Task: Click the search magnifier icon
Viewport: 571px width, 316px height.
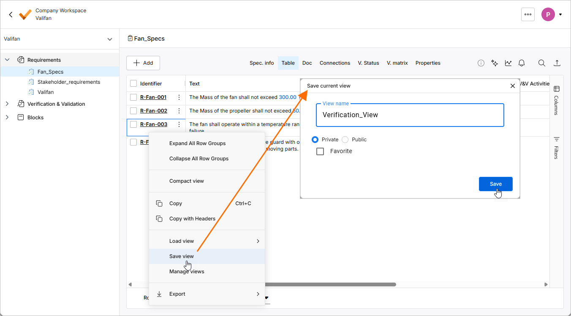Action: pos(541,63)
